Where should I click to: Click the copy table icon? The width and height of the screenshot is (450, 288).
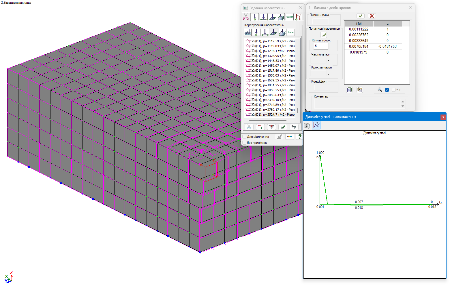(349, 90)
